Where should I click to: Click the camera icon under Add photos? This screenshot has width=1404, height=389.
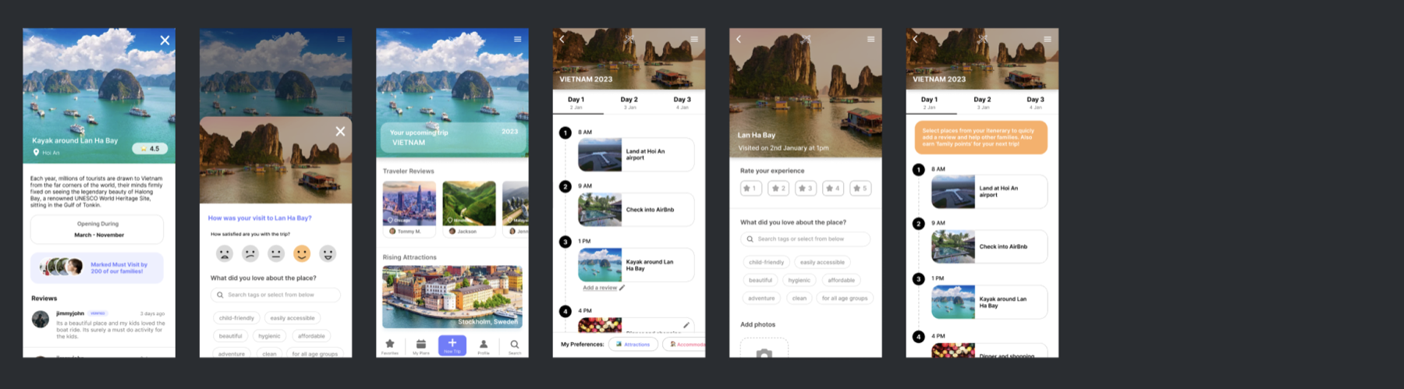[x=764, y=354]
